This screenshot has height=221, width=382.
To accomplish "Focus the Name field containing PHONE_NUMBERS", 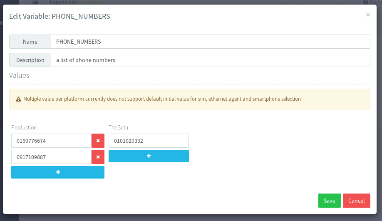I will [210, 42].
